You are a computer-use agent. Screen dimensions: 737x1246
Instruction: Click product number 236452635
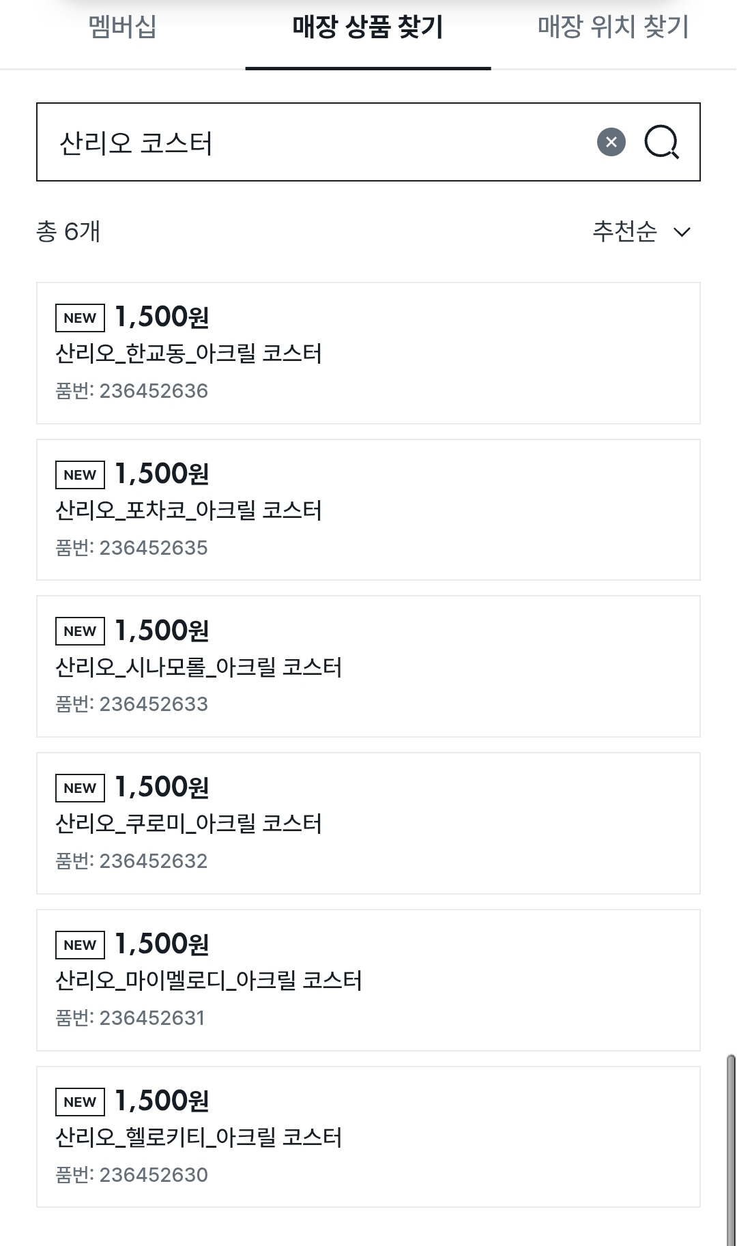[154, 548]
